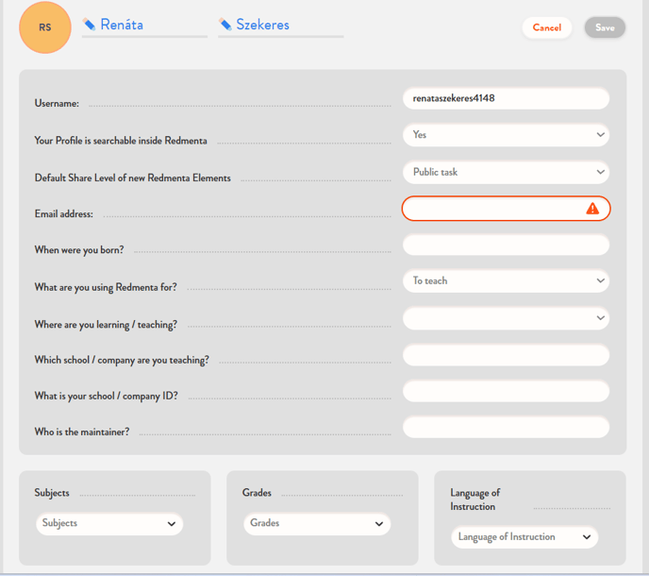Click the warning icon in Email field

tap(592, 209)
